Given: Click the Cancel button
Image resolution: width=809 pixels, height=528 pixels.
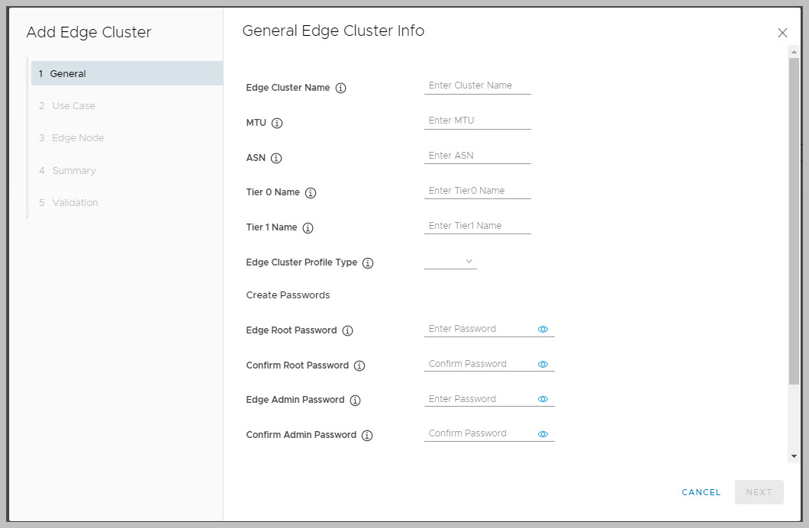Looking at the screenshot, I should click(701, 492).
